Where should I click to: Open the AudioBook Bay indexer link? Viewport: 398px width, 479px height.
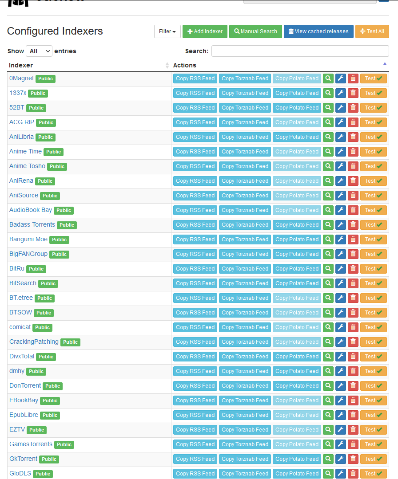pyautogui.click(x=31, y=210)
